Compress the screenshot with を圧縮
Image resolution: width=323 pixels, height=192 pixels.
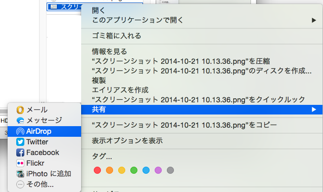tap(202, 61)
